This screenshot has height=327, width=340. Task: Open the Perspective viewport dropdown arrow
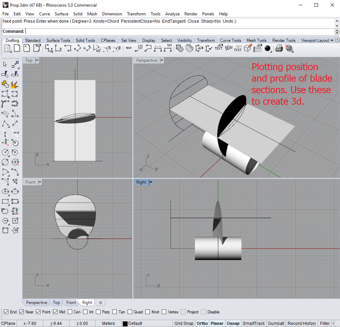(x=161, y=60)
